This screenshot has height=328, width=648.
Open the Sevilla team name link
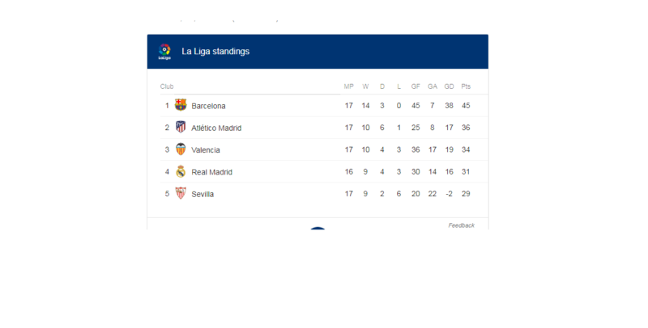click(202, 194)
